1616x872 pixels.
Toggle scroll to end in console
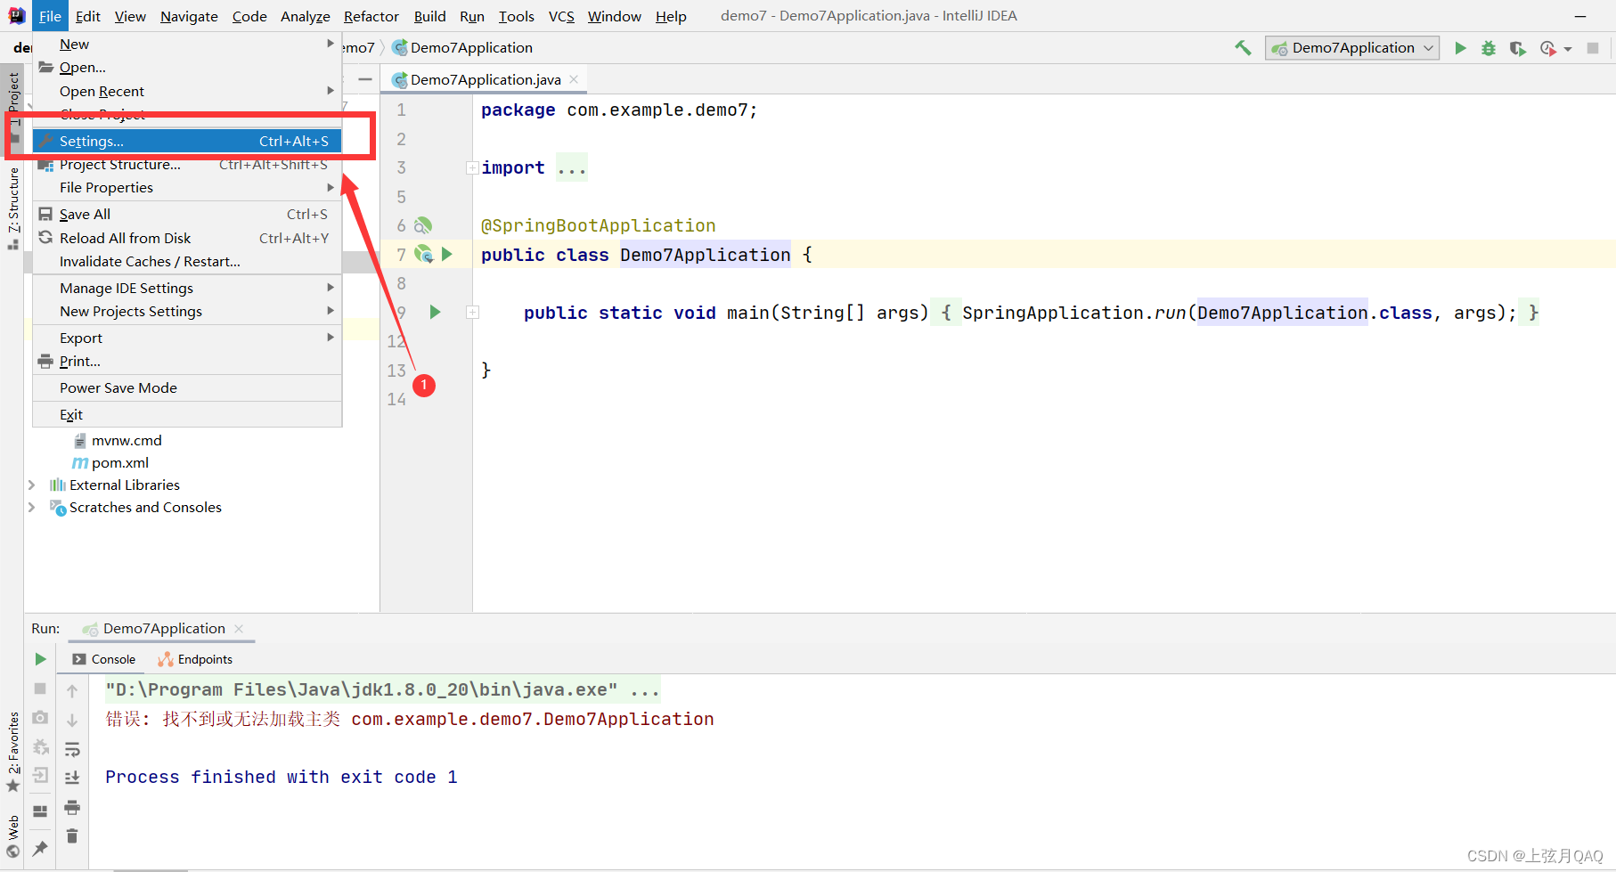tap(72, 778)
